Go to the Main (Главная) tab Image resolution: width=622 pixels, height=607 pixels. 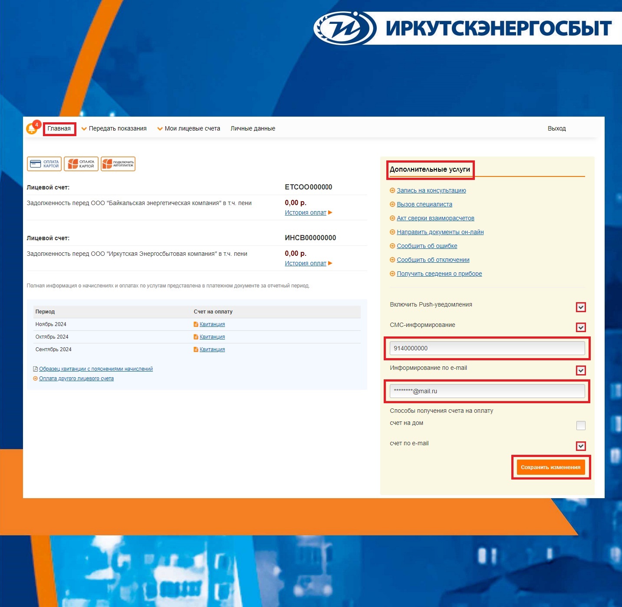click(59, 128)
